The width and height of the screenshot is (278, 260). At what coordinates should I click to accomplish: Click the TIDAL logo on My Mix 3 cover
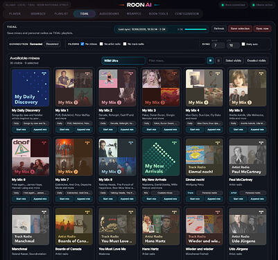[174, 73]
